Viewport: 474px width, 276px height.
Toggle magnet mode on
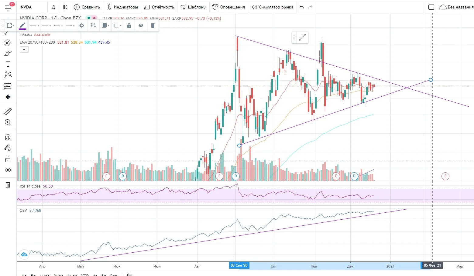click(x=8, y=137)
